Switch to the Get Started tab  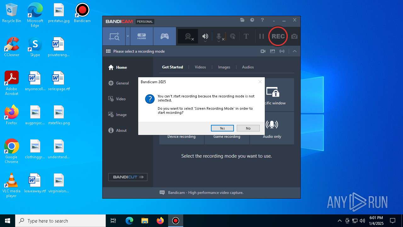(173, 67)
